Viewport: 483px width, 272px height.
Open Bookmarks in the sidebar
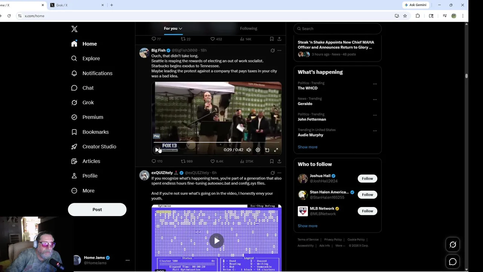tap(90, 132)
